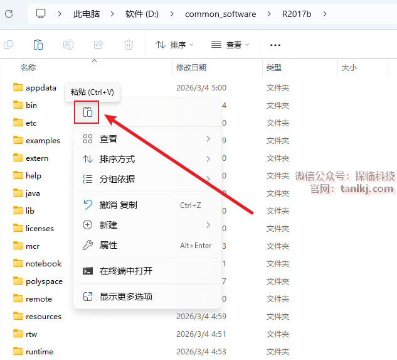Click the delete trash icon in toolbar
The image size is (397, 360).
pyautogui.click(x=129, y=45)
